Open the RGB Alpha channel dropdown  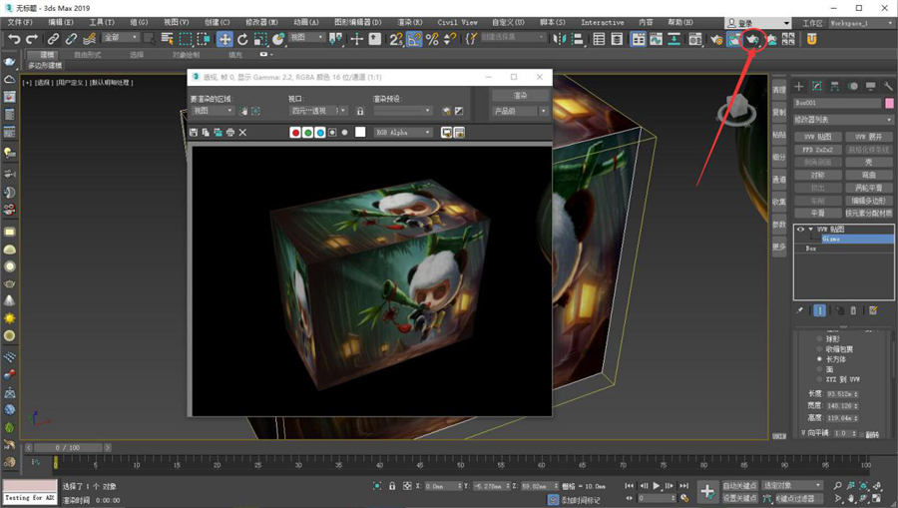click(403, 133)
